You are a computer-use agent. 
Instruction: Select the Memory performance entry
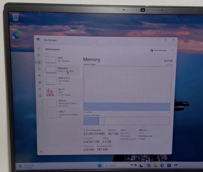tap(62, 70)
